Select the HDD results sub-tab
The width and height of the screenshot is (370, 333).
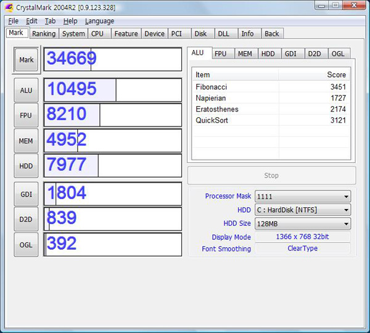(269, 54)
